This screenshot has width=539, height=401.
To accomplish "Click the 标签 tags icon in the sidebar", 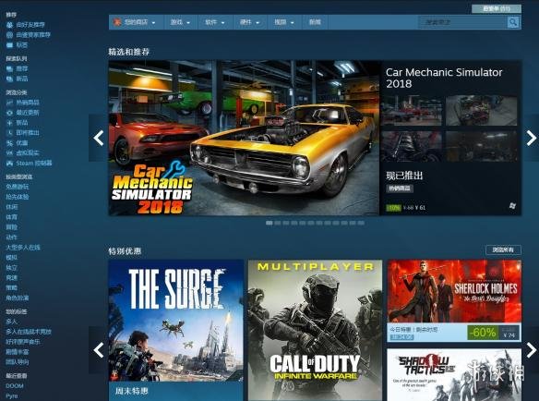I will pyautogui.click(x=9, y=45).
